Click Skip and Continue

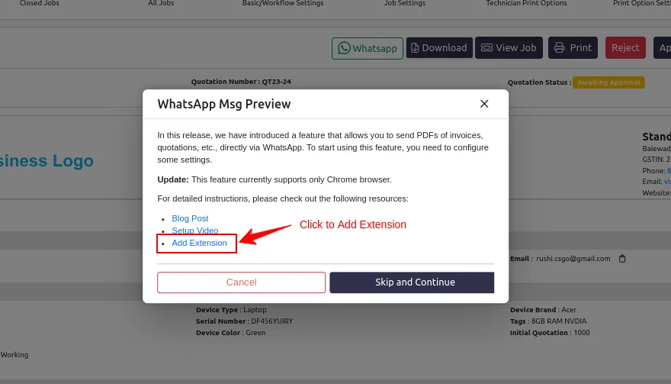[x=412, y=282]
